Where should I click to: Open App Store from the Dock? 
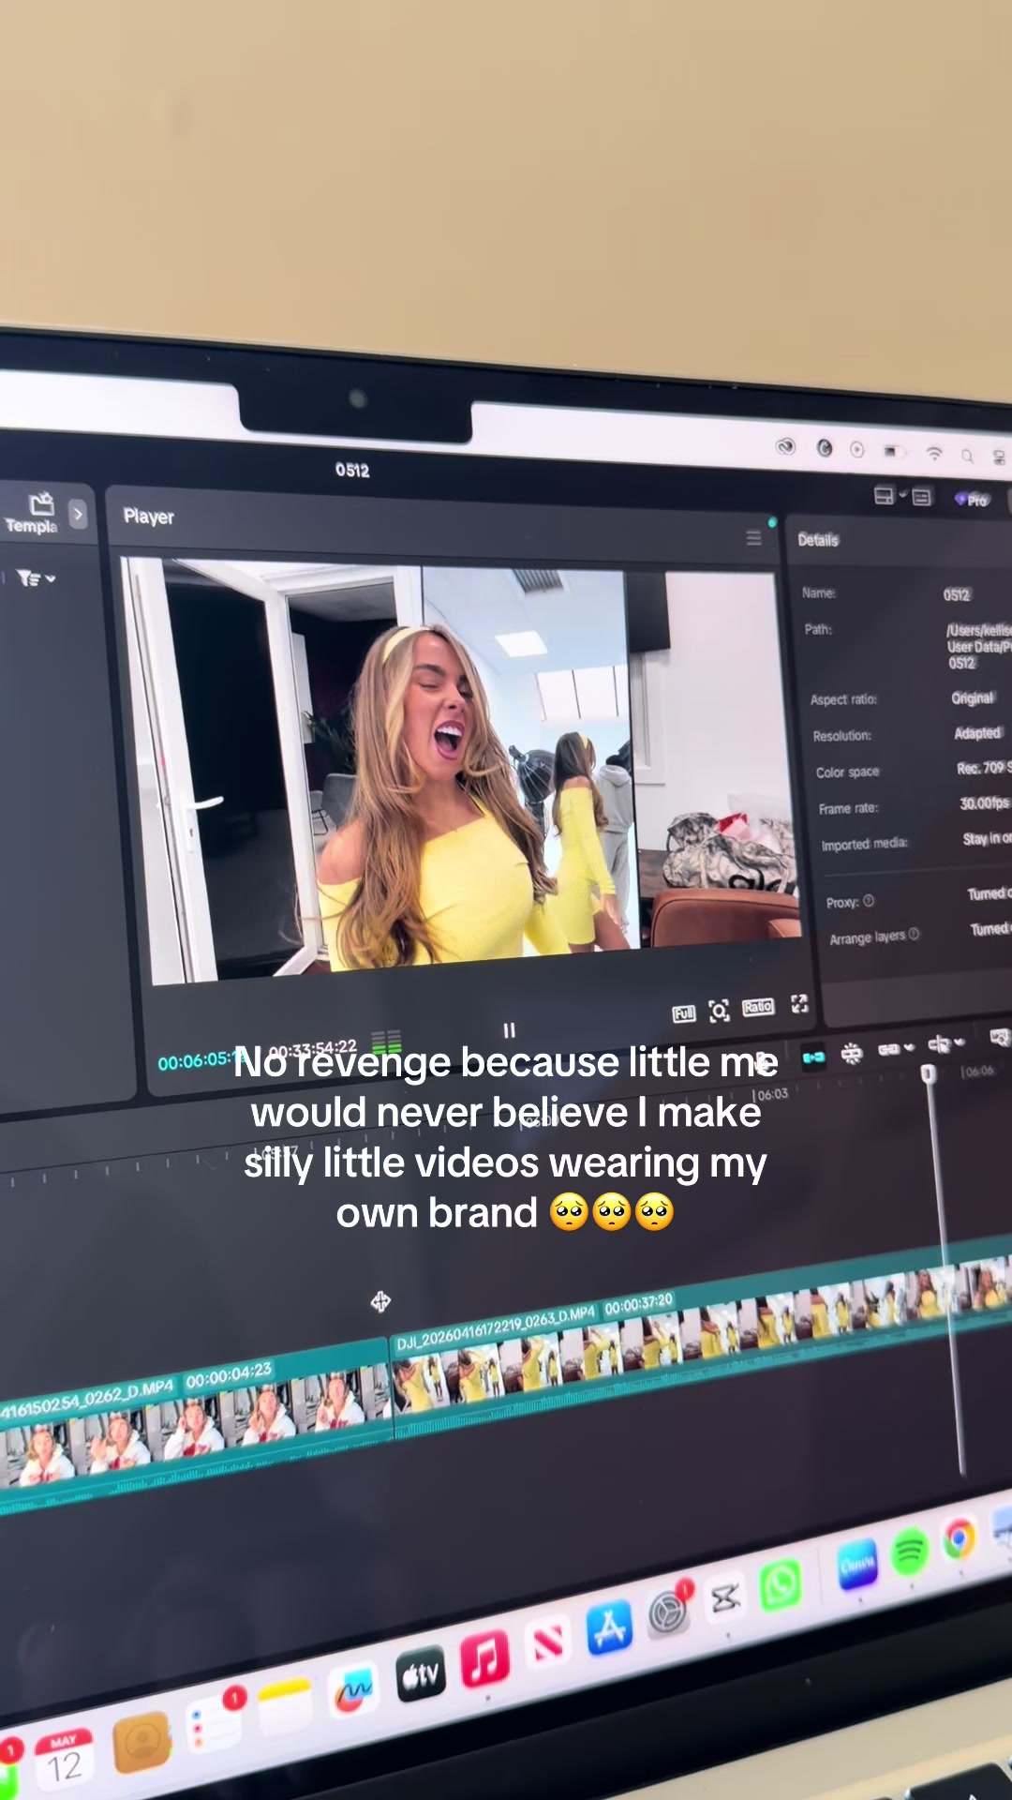[609, 1628]
